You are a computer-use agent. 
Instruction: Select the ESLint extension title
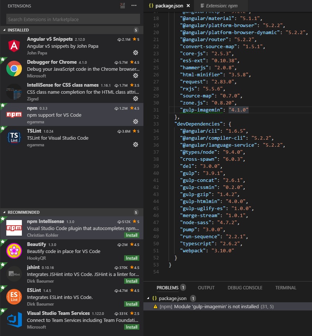(34, 290)
